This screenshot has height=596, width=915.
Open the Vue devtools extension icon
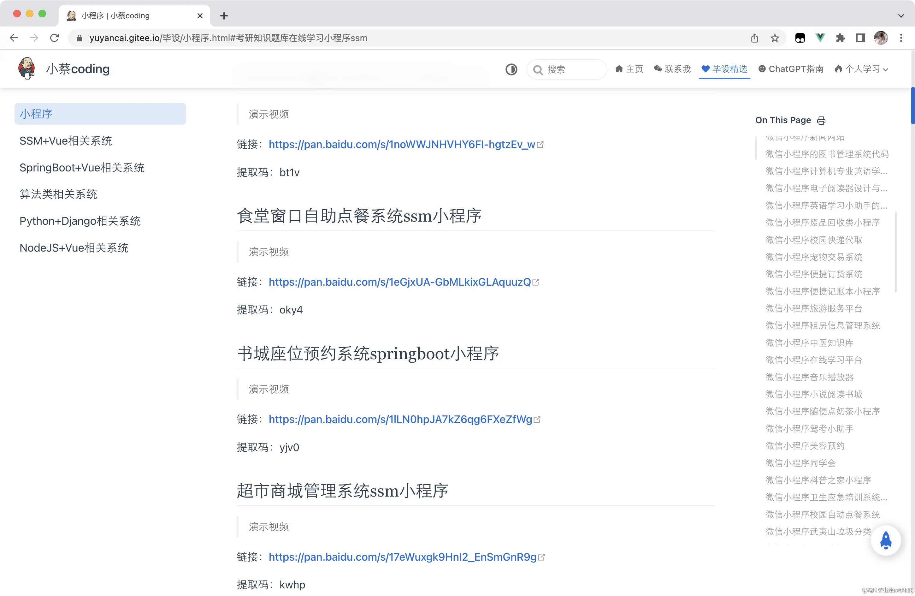click(820, 38)
